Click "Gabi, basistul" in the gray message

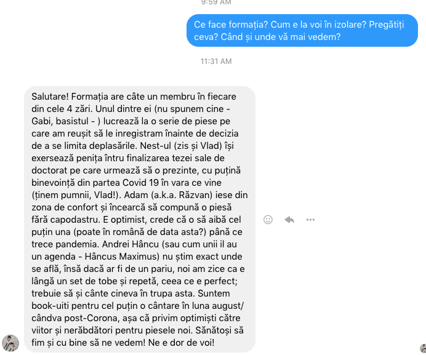point(60,121)
